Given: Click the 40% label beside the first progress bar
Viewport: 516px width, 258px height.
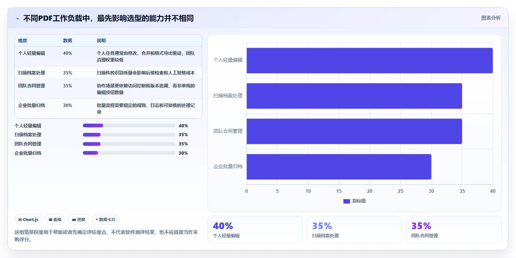Looking at the screenshot, I should pyautogui.click(x=183, y=126).
